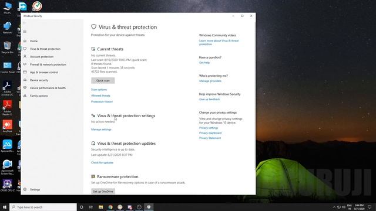Maximize the Windows Security window

point(242,16)
